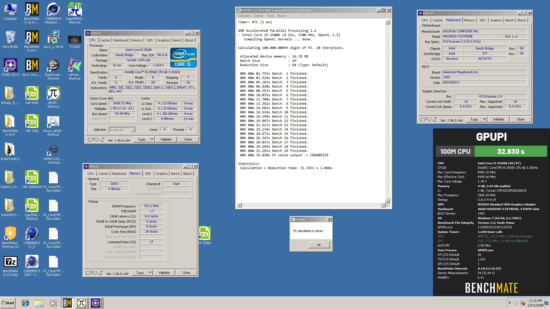The width and height of the screenshot is (550, 309).
Task: Open Tools dropdown arrow in CPU-Z Memory window
Action: point(150,273)
